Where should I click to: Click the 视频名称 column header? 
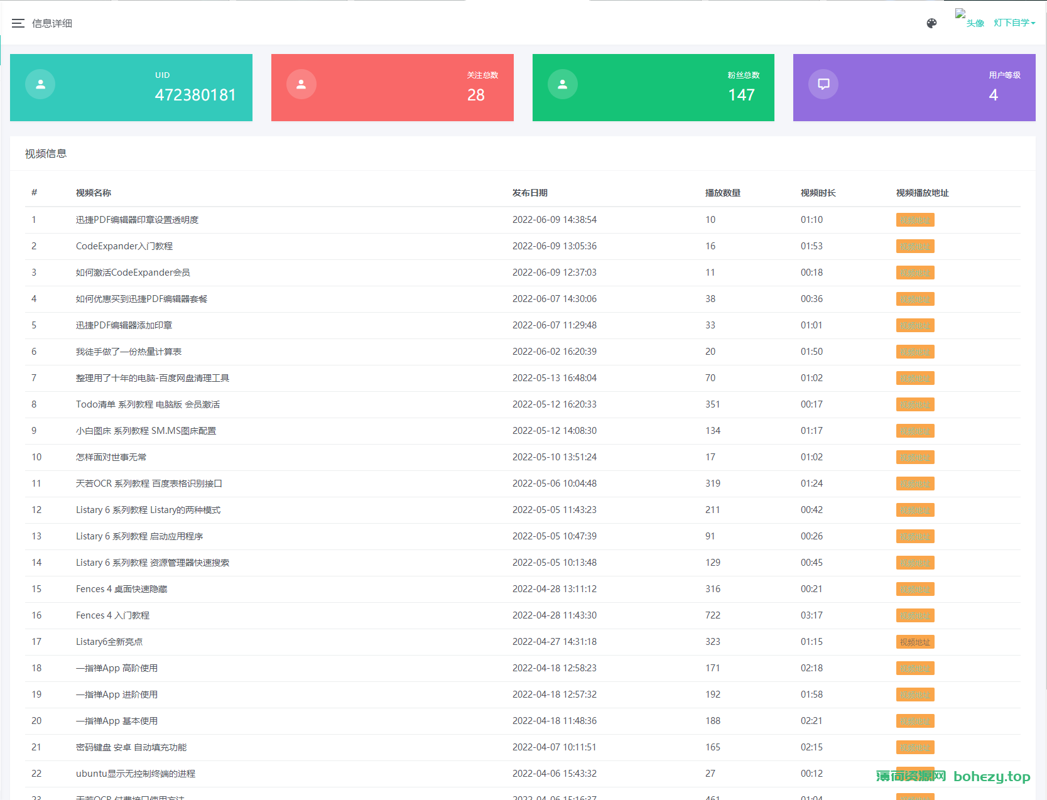[94, 193]
